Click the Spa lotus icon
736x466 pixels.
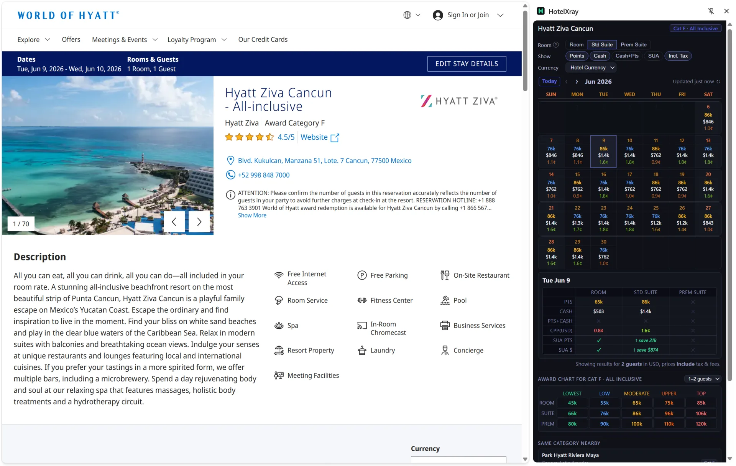[x=279, y=326]
